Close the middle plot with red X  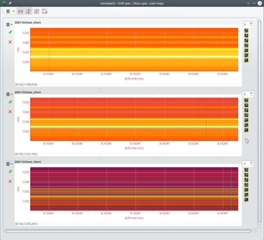10,112
